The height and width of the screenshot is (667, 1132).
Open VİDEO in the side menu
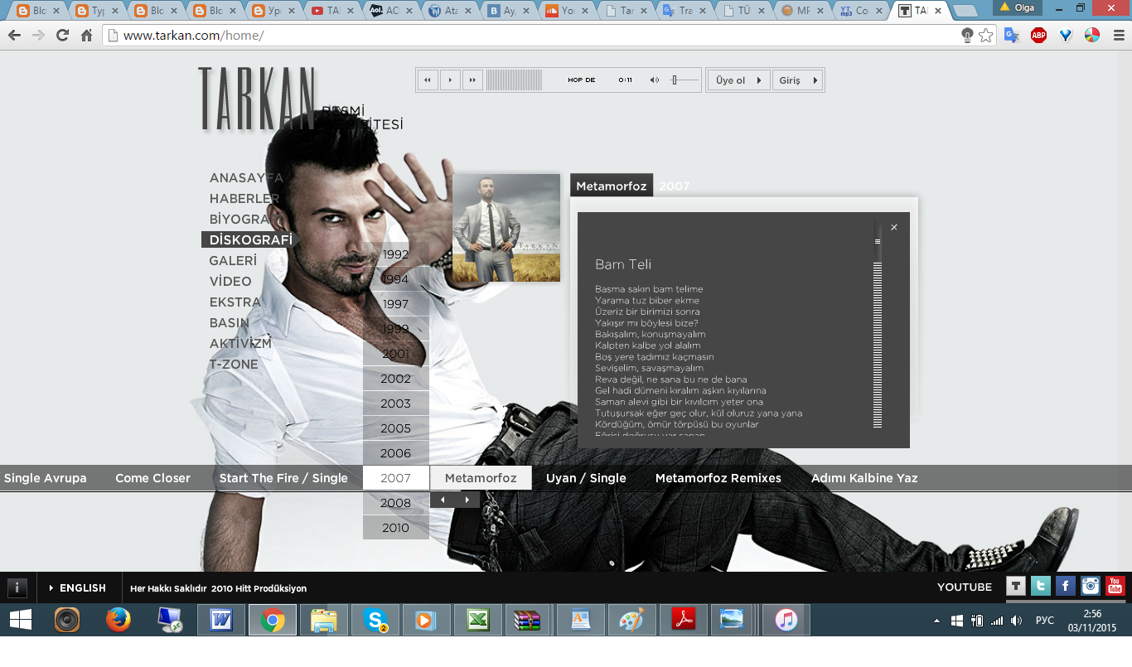click(230, 282)
